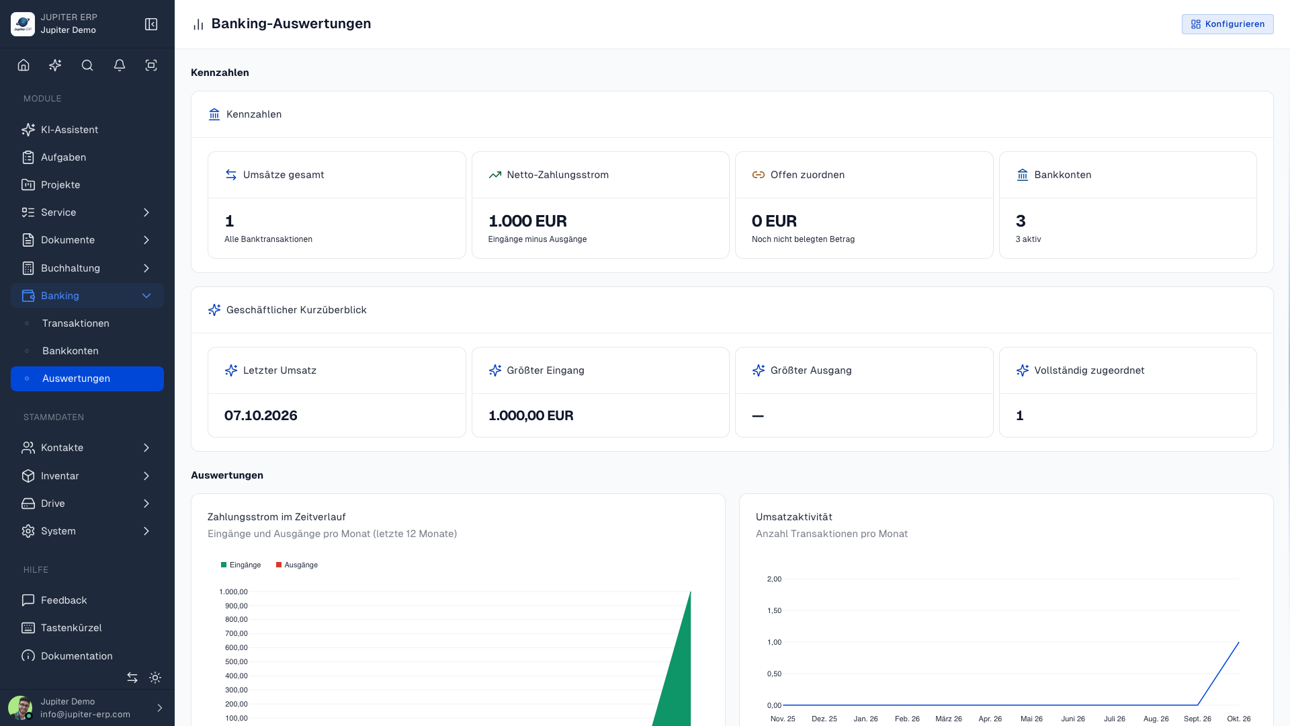The height and width of the screenshot is (726, 1290).
Task: Expand the System submenu chevron
Action: click(146, 531)
